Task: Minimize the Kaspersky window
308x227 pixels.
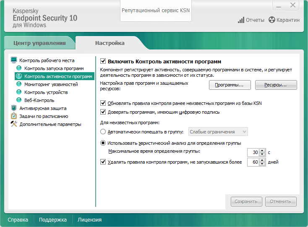Action: (x=279, y=6)
